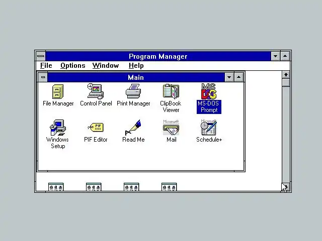The width and height of the screenshot is (322, 241).
Task: Click the Main window title bar
Action: tap(136, 77)
